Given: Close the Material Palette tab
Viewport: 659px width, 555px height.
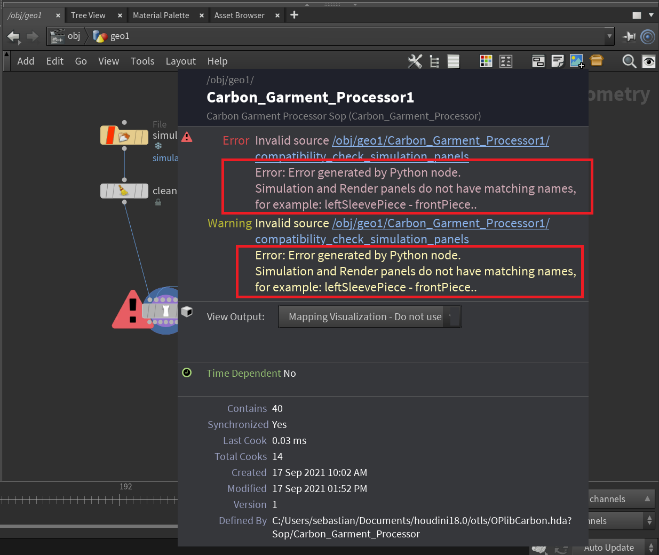Looking at the screenshot, I should (x=202, y=15).
